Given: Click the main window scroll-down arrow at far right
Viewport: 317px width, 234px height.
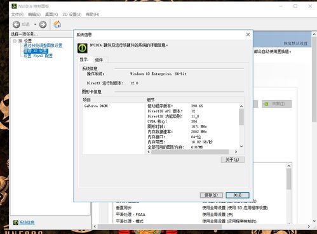Looking at the screenshot, I should coord(314,221).
